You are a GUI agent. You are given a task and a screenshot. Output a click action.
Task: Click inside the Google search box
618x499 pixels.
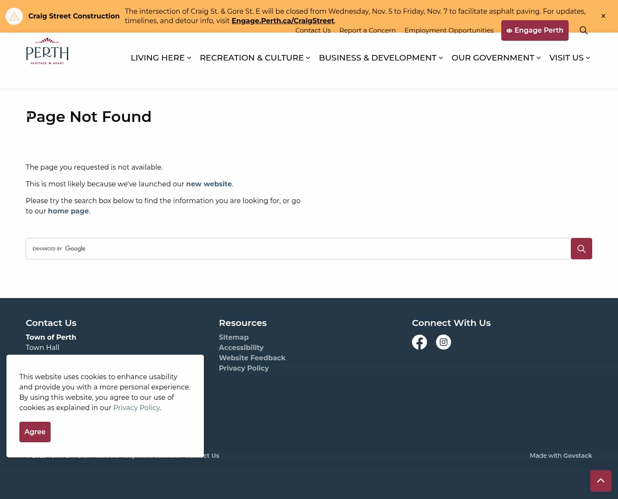point(296,249)
